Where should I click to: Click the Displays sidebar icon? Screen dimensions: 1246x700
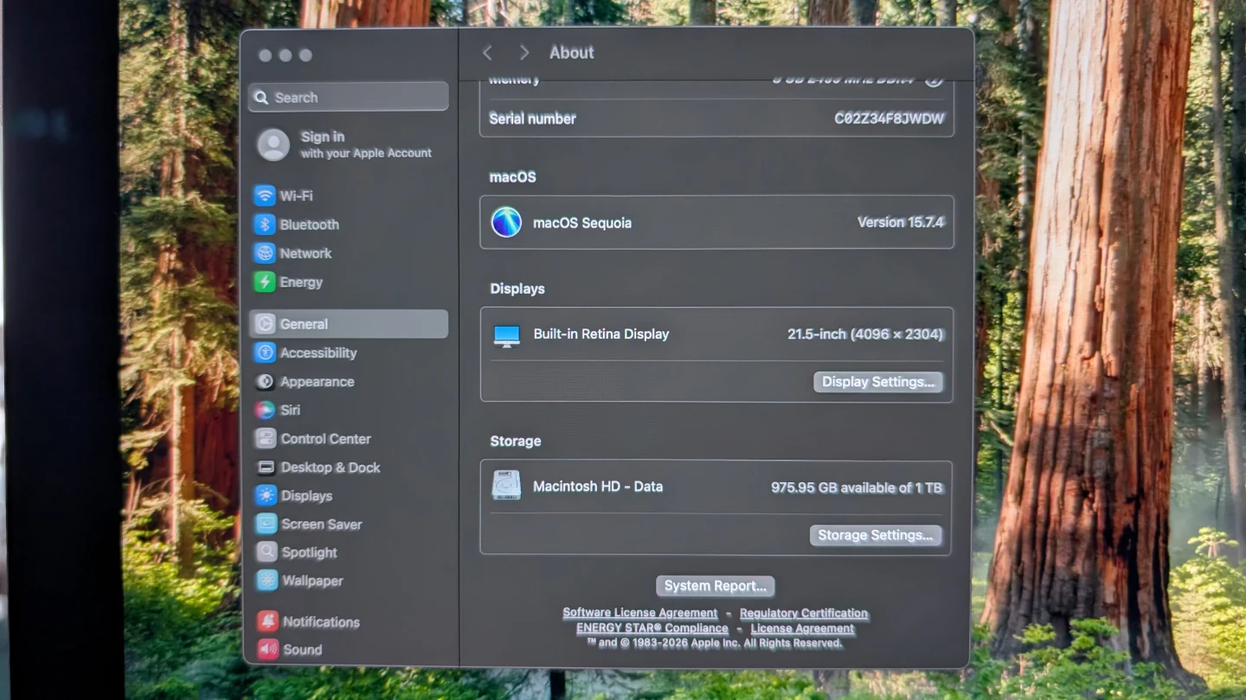267,496
